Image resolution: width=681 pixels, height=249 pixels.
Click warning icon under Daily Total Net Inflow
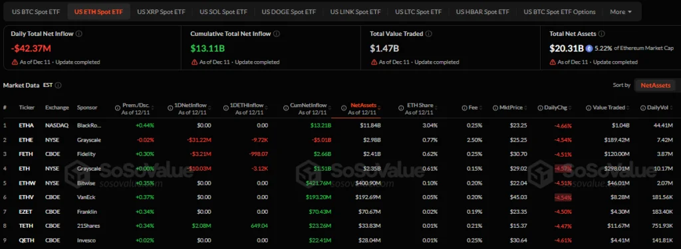pyautogui.click(x=15, y=62)
